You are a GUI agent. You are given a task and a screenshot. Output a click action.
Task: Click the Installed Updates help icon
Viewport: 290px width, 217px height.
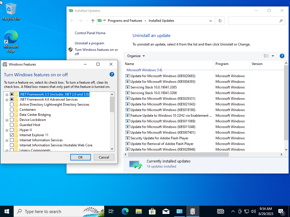tap(282, 56)
